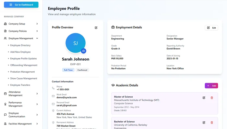Image resolution: width=227 pixels, height=129 pixels.
Task: Go to Employee Transfers
Action: (20, 85)
